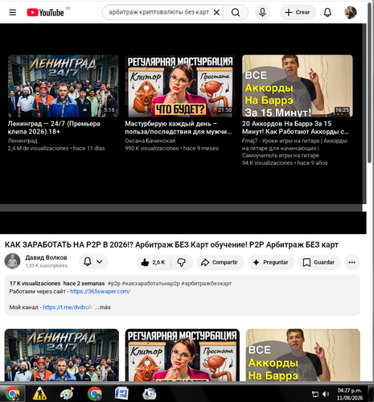Open the Paint palette taskbar icon
Image resolution: width=374 pixels, height=402 pixels.
pyautogui.click(x=67, y=394)
